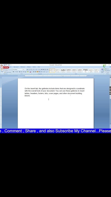Screen dimensions: 111x197
Task: Click the Office button
Action: 2,65
